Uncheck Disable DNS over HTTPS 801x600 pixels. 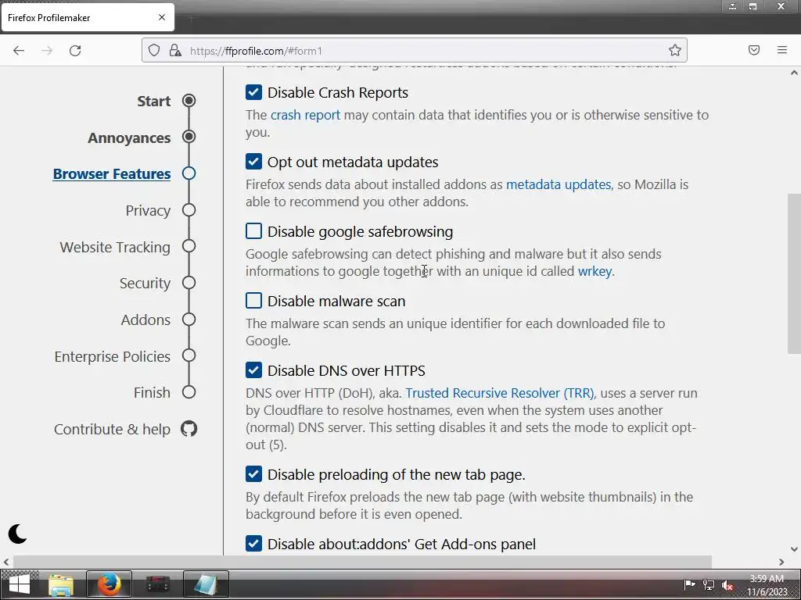click(254, 370)
